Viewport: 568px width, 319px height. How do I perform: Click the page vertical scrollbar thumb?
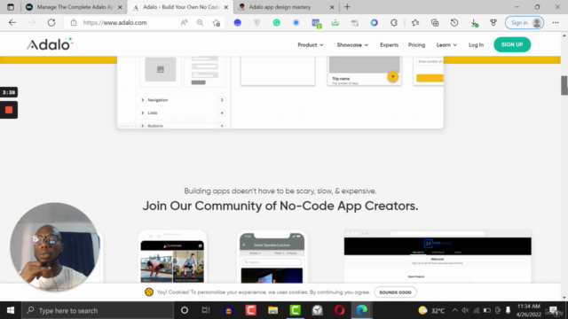tap(564, 85)
